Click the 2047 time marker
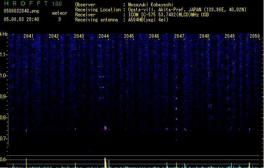The height and width of the screenshot is (168, 264). coord(179,36)
